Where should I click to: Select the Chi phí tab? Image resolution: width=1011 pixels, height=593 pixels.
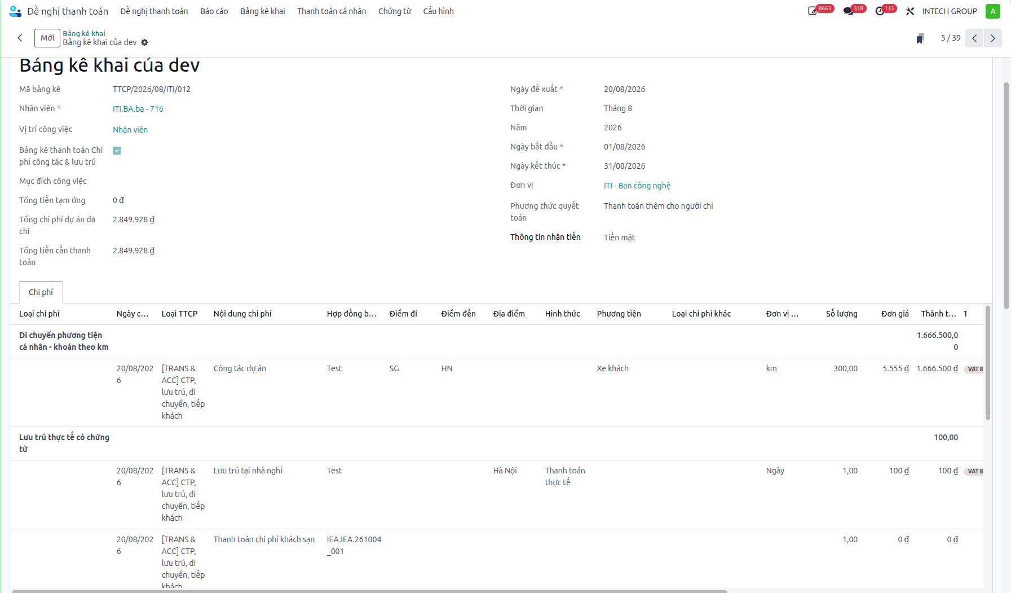point(41,292)
